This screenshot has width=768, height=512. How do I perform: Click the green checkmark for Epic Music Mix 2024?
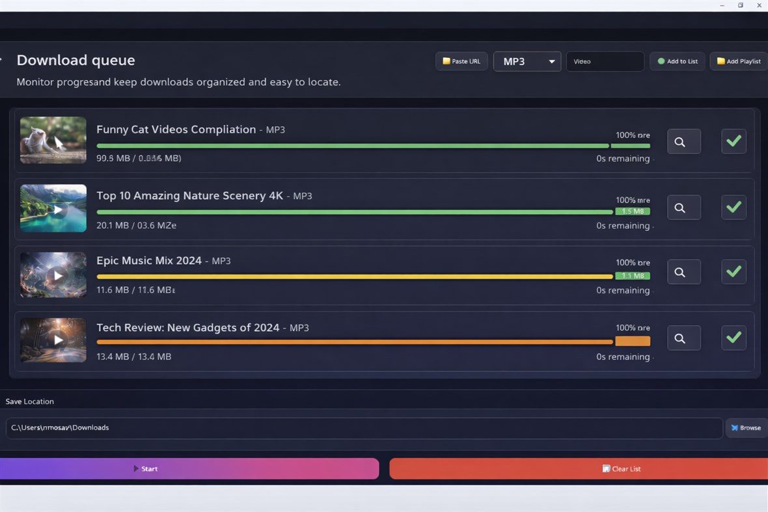click(734, 272)
